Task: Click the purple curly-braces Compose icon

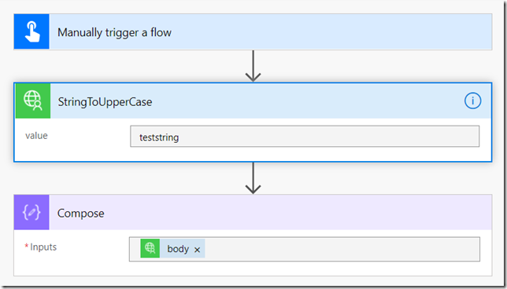Action: coord(31,212)
